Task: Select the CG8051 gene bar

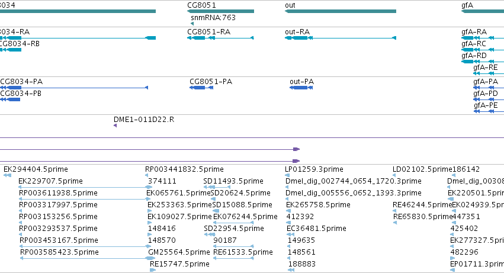Action: tap(220, 11)
